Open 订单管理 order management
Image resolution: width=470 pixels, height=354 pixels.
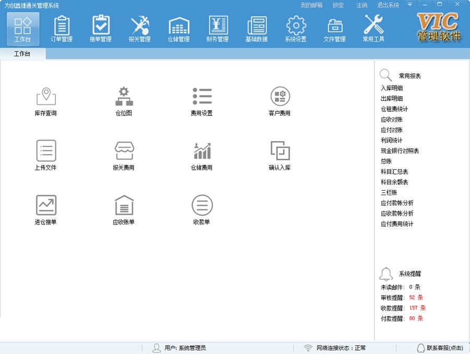[x=62, y=29]
